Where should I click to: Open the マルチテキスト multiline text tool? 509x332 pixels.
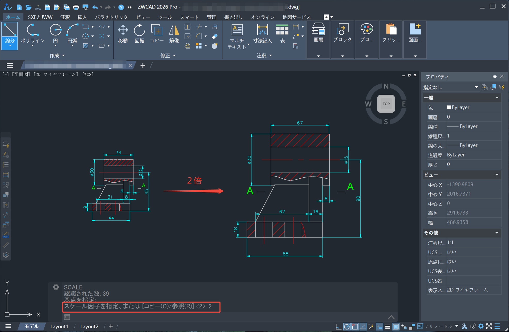coord(237,36)
